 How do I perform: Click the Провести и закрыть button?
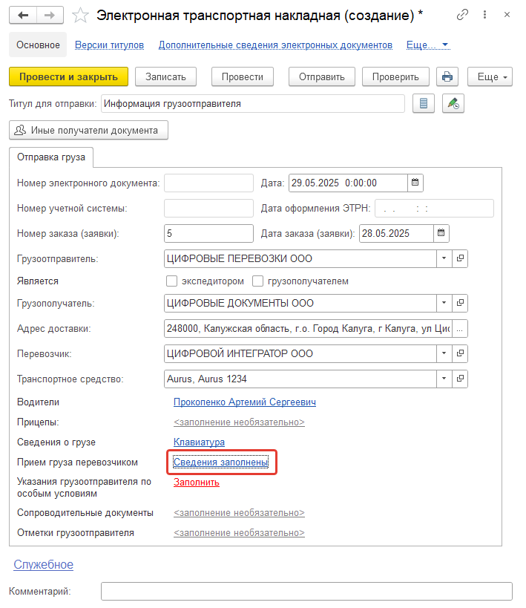tap(68, 76)
